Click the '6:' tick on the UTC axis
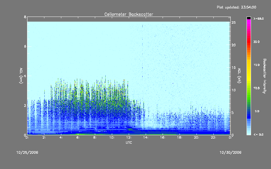 pos(78,138)
